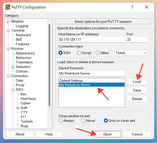Collapse the SSH tree node

(x=13, y=90)
